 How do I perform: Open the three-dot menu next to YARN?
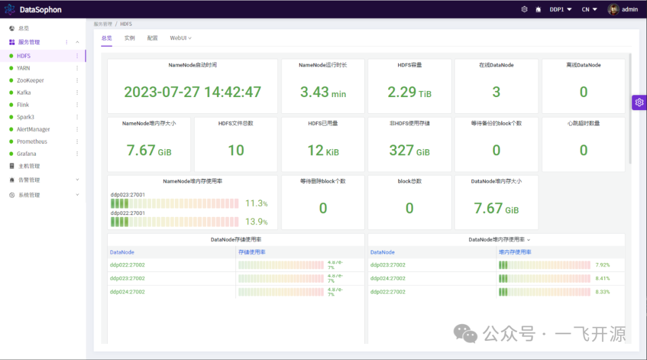coord(77,68)
